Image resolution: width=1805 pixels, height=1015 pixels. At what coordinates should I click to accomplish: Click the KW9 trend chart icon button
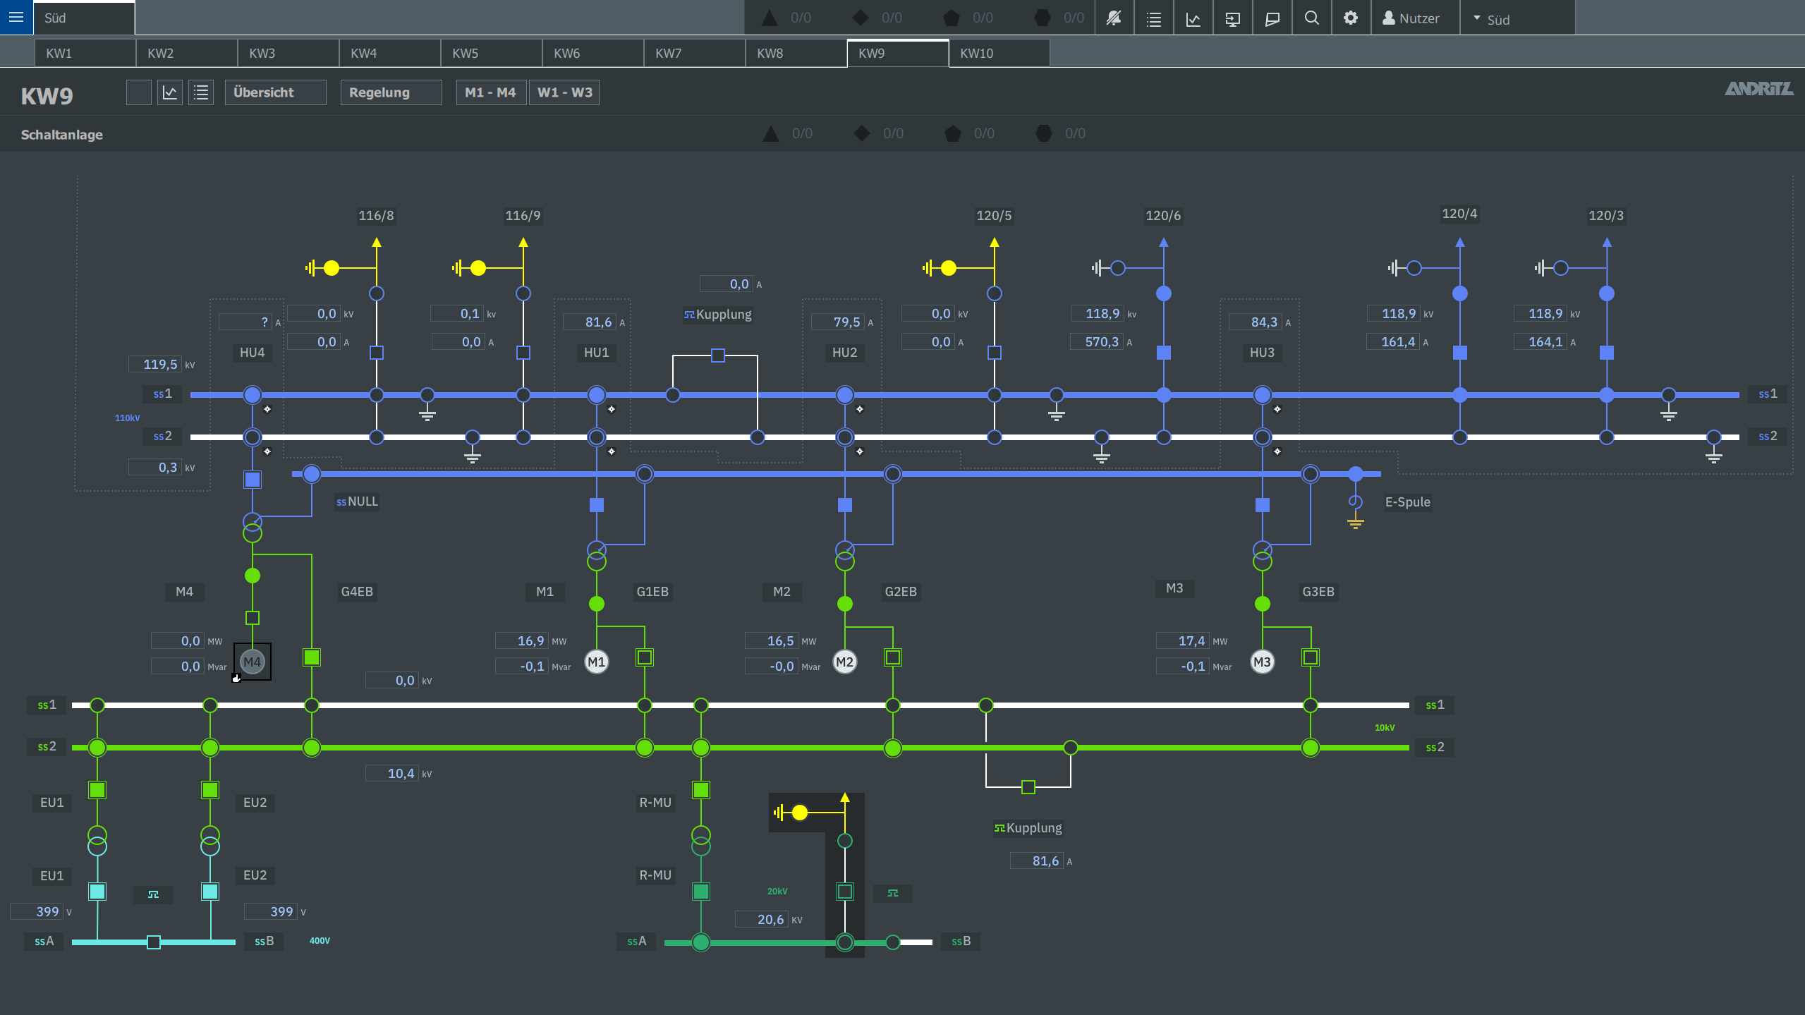click(170, 92)
